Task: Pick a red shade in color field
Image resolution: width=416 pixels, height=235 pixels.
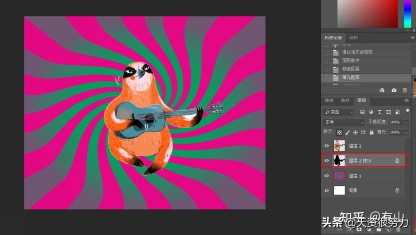Action: 367,13
